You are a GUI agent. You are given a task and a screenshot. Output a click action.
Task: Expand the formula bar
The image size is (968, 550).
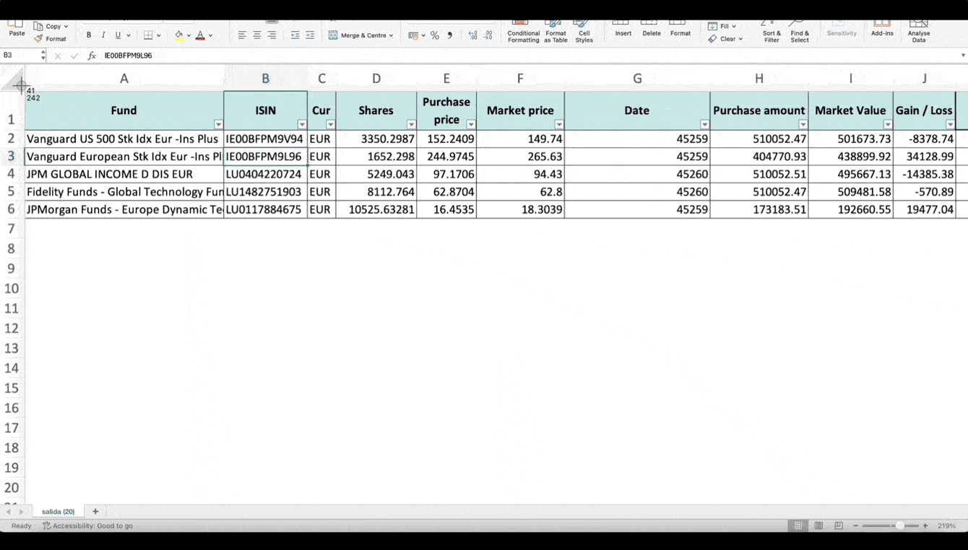tap(962, 56)
